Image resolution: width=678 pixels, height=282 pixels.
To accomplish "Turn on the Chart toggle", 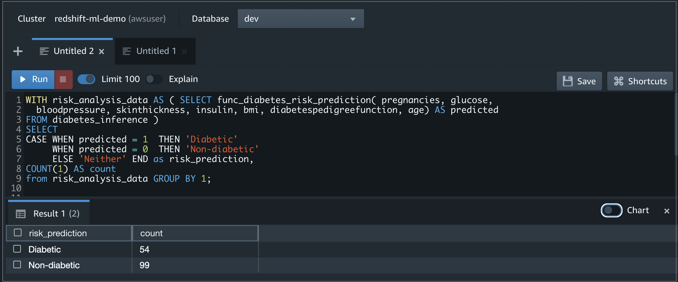I will coord(611,211).
